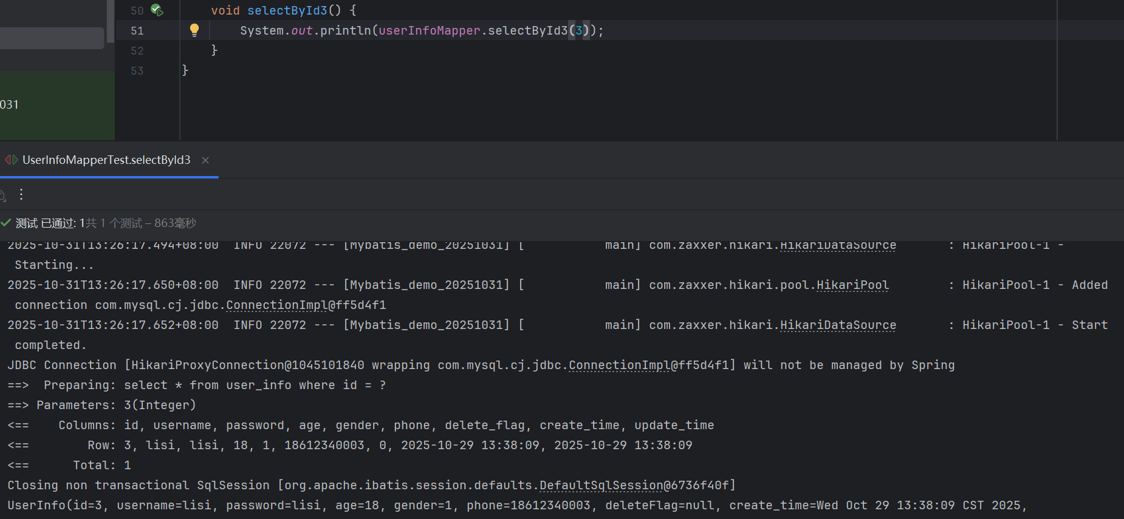The width and height of the screenshot is (1124, 519).
Task: Close the UserInfoMapperTest.selectById3 run tab
Action: (205, 160)
